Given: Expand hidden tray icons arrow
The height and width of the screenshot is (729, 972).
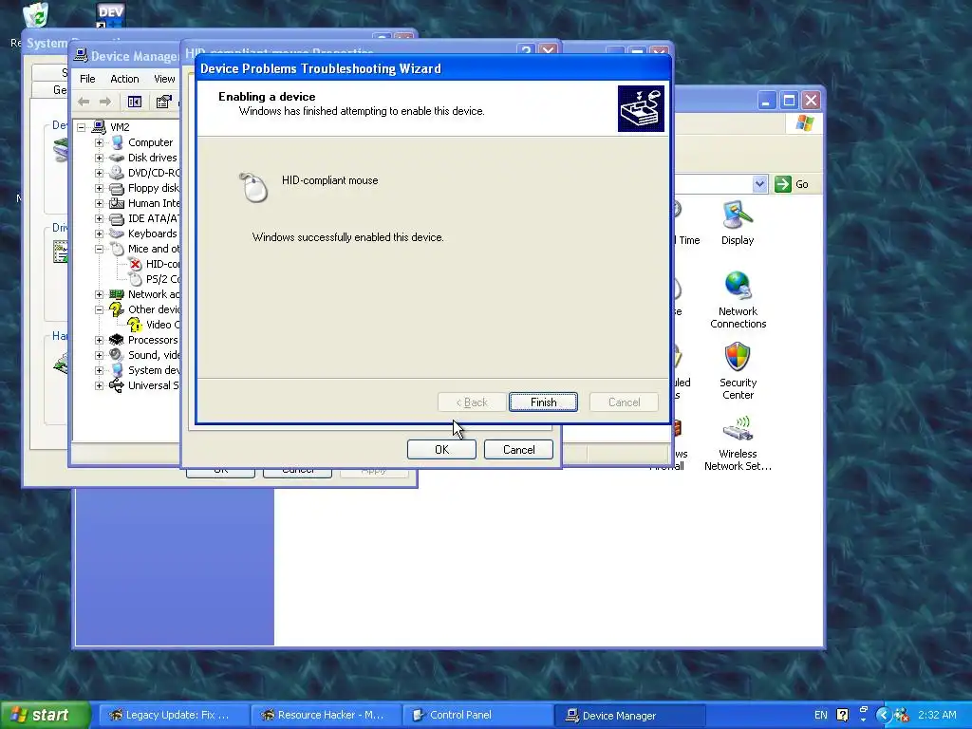Looking at the screenshot, I should tap(884, 716).
